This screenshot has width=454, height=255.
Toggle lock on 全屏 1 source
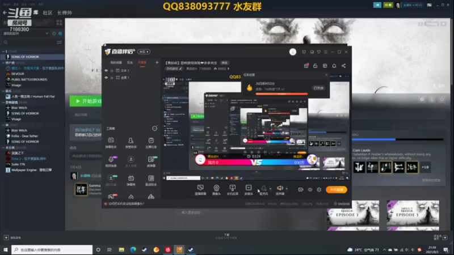coord(112,78)
